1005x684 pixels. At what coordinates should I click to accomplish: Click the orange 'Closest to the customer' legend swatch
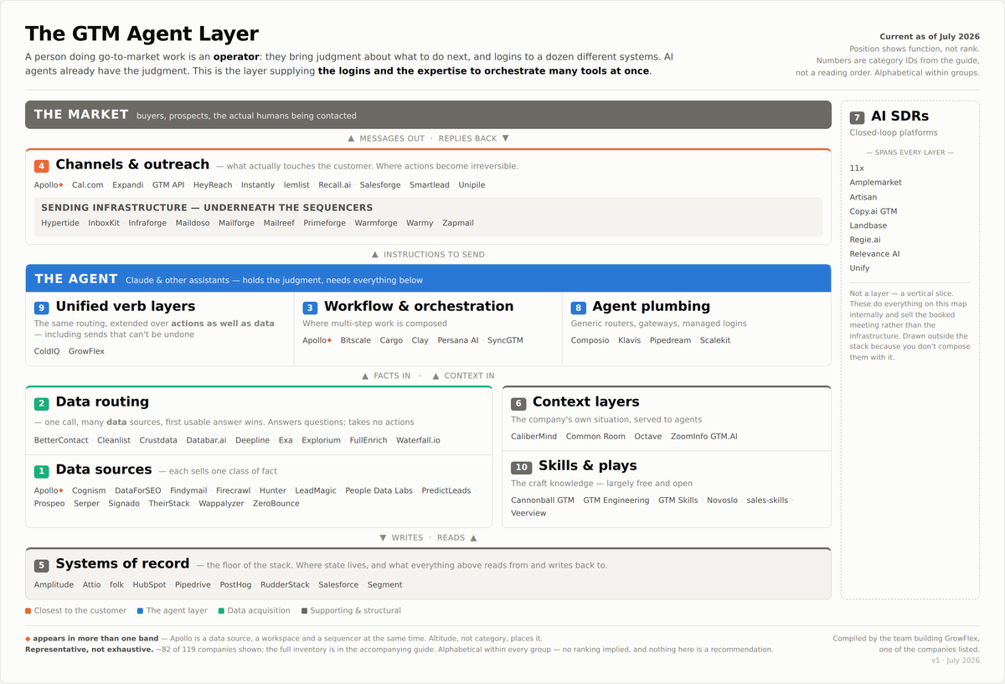tap(28, 611)
